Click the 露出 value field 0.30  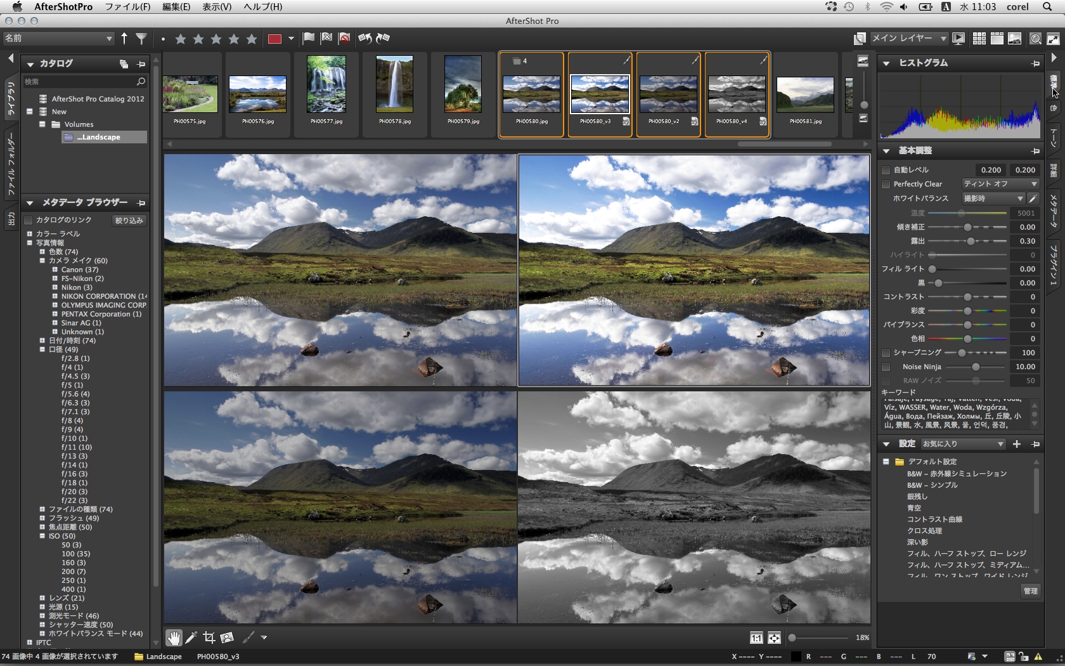click(1026, 241)
